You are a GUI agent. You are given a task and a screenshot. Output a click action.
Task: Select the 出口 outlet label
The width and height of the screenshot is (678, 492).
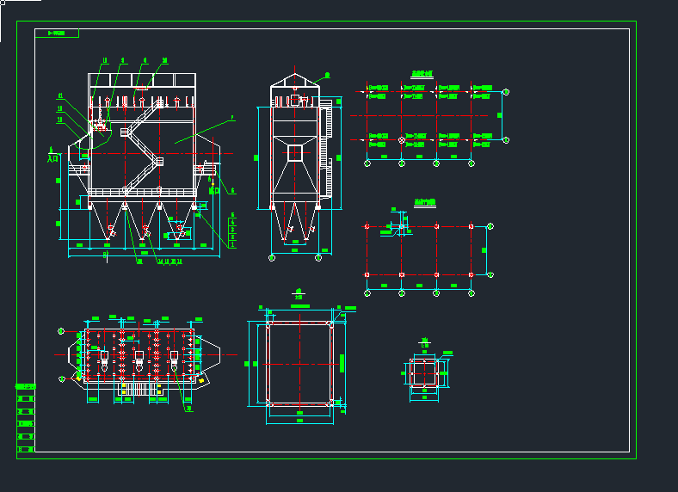pos(214,189)
